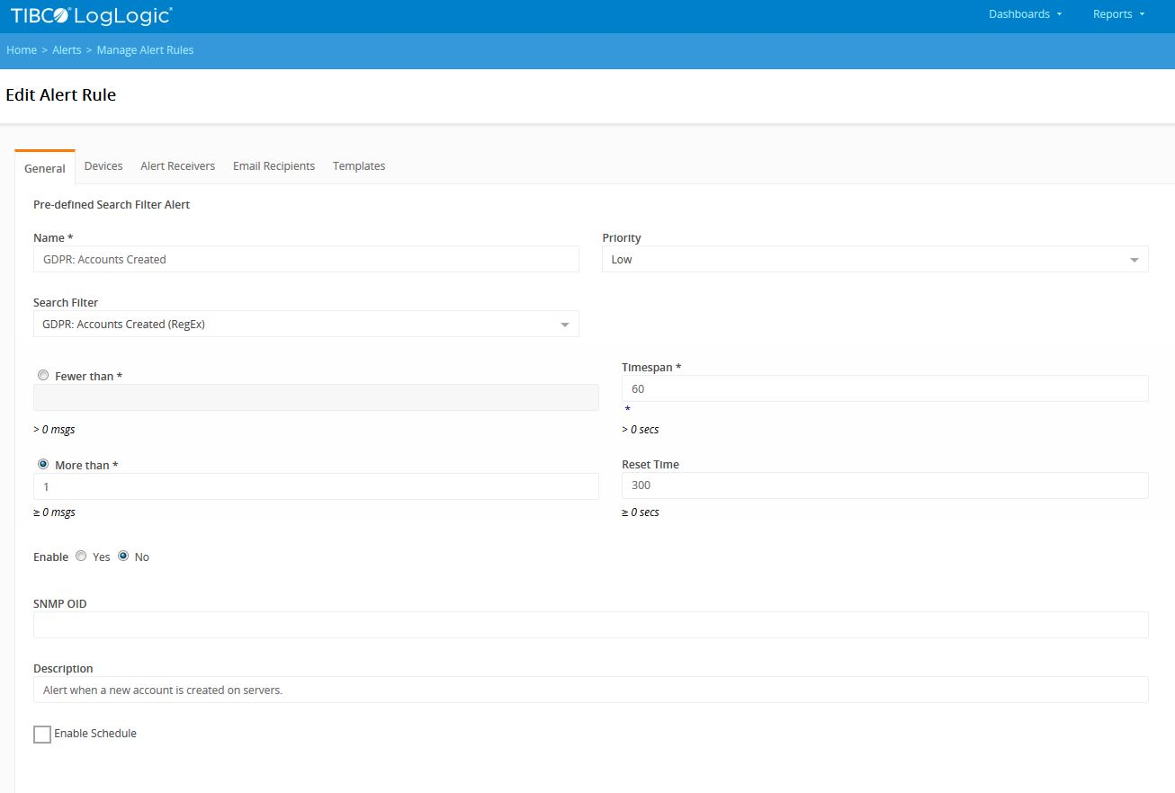Expand the Priority dropdown
The width and height of the screenshot is (1175, 793).
point(875,259)
